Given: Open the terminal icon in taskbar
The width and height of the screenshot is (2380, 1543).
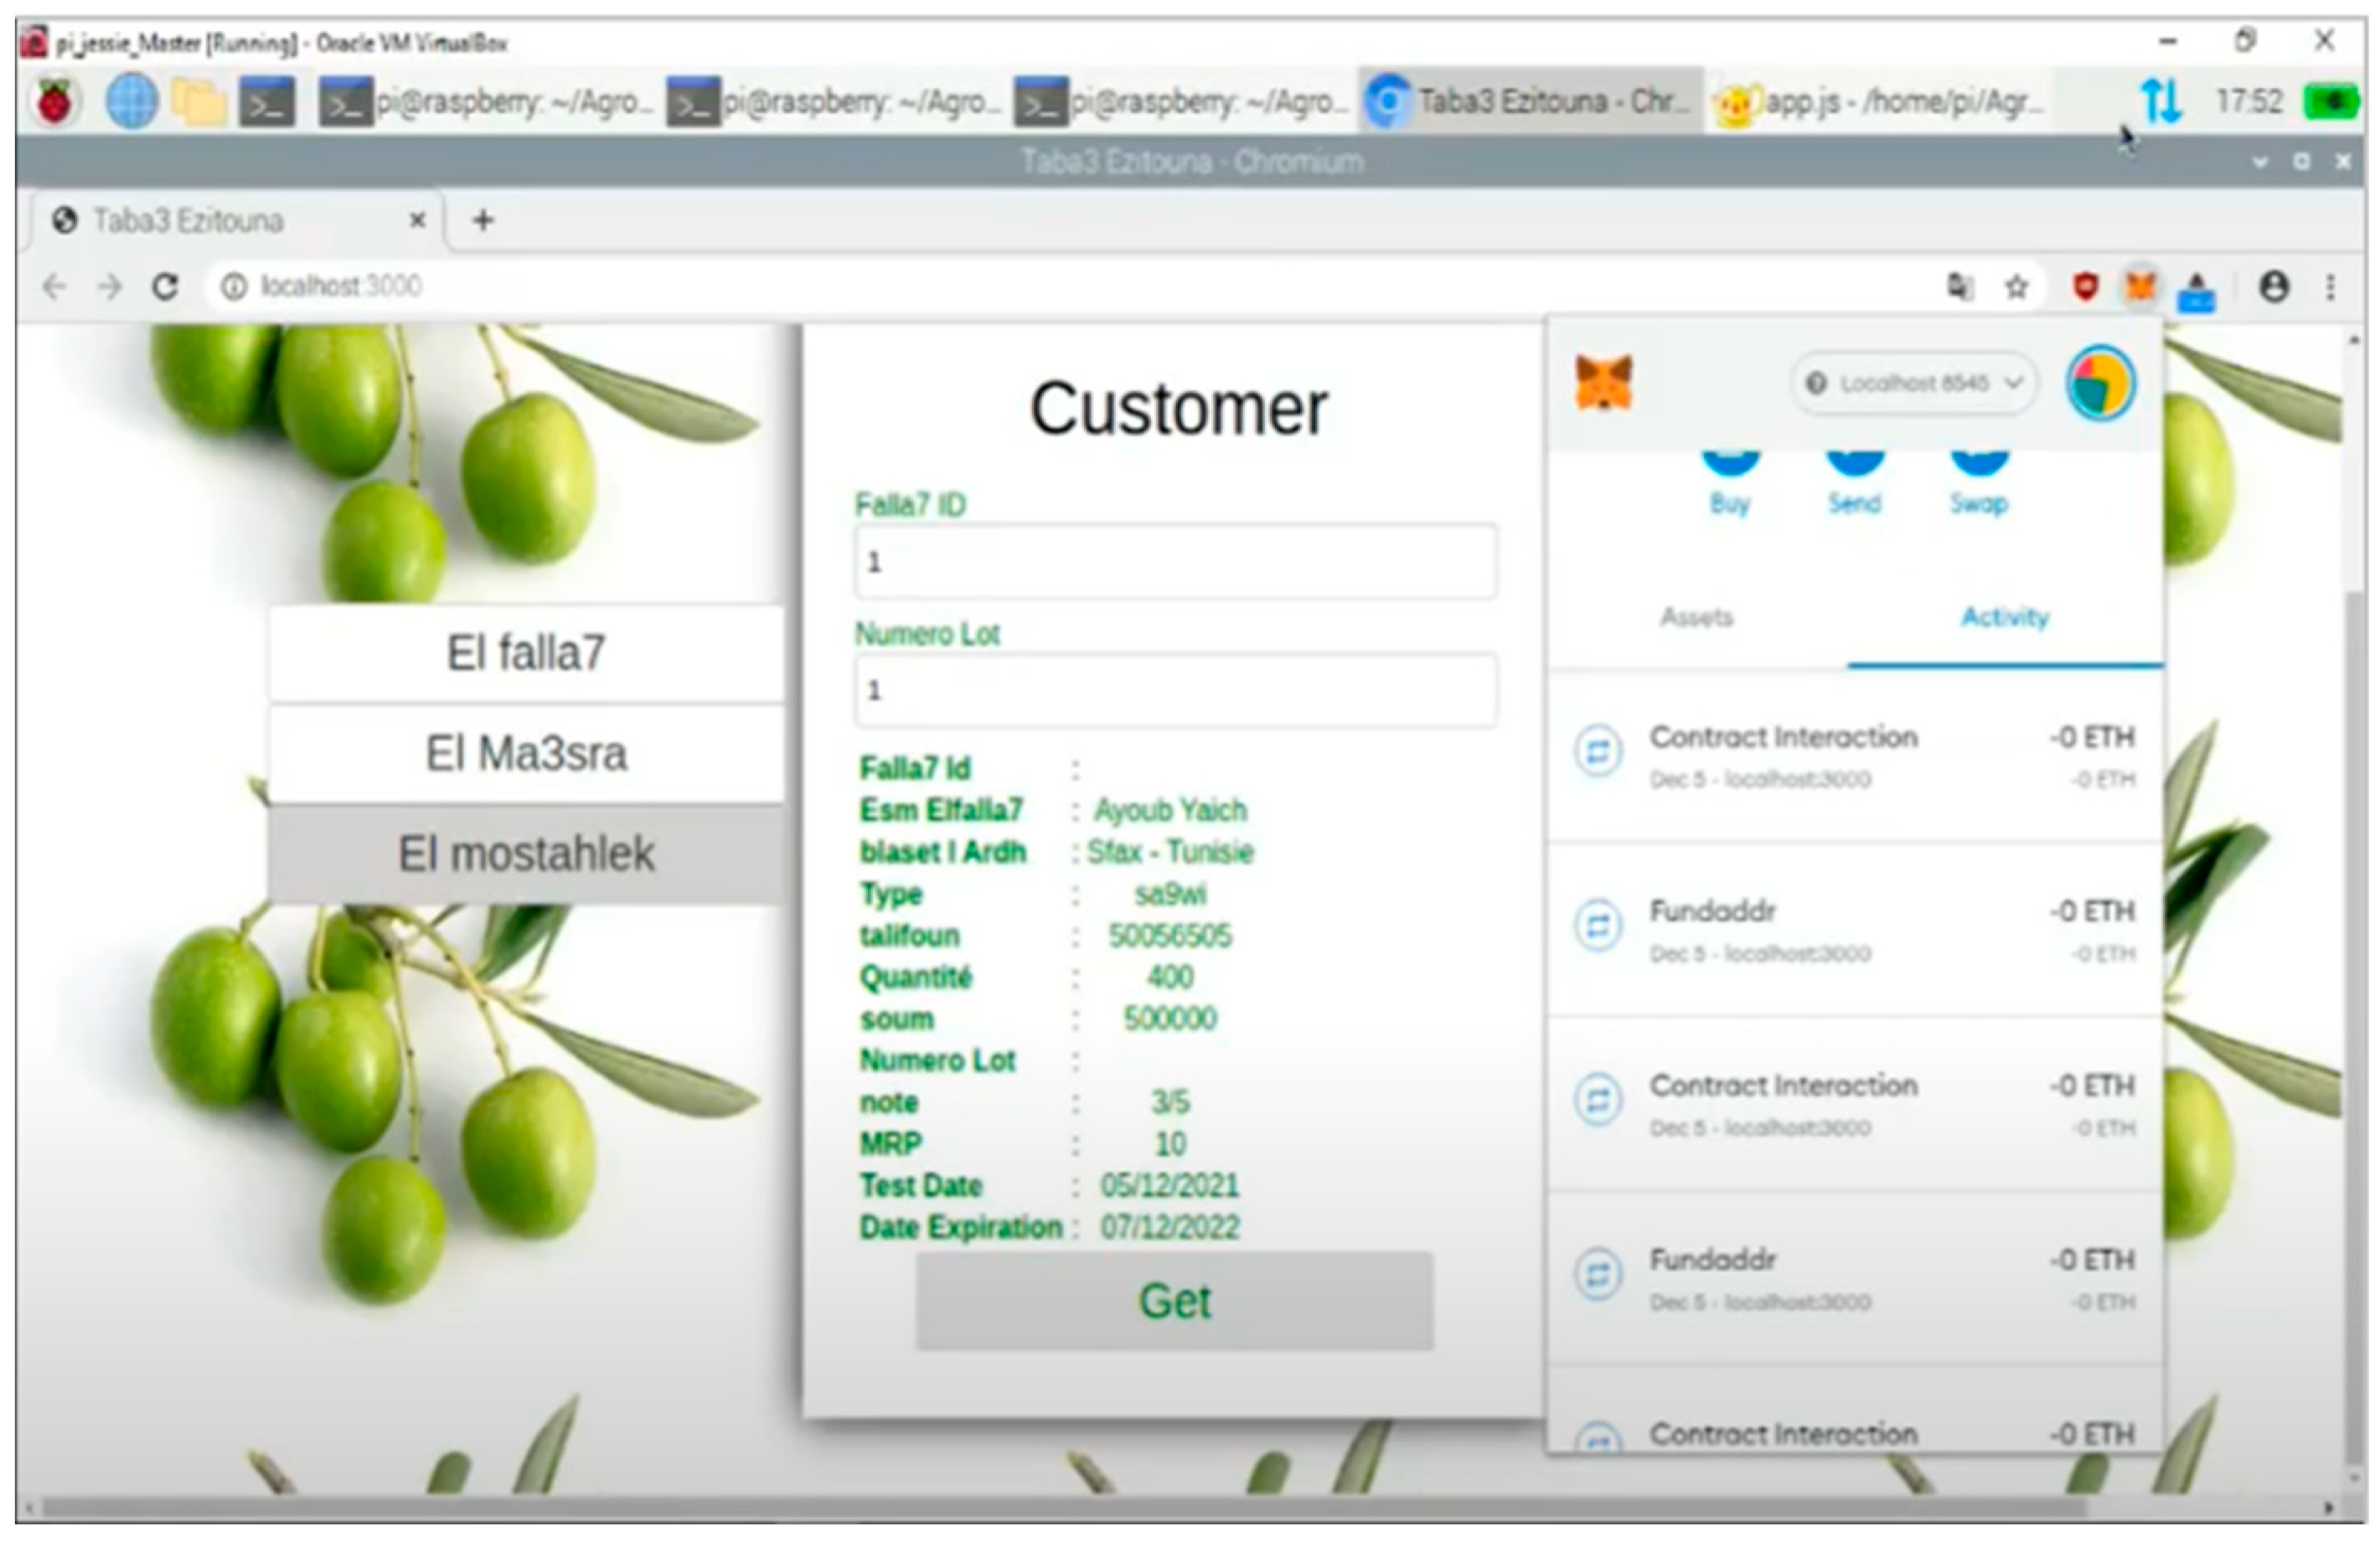Looking at the screenshot, I should [x=267, y=102].
